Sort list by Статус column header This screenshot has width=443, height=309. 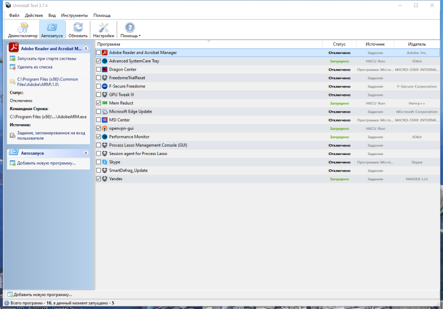tap(339, 44)
